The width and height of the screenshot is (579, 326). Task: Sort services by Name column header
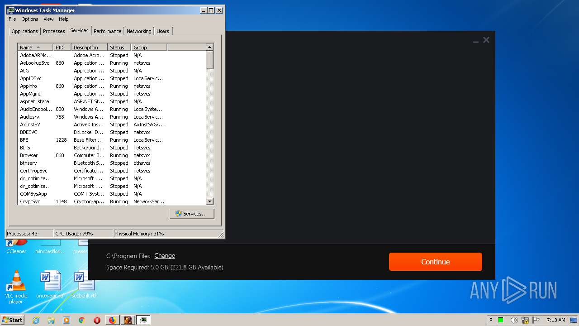[35, 48]
